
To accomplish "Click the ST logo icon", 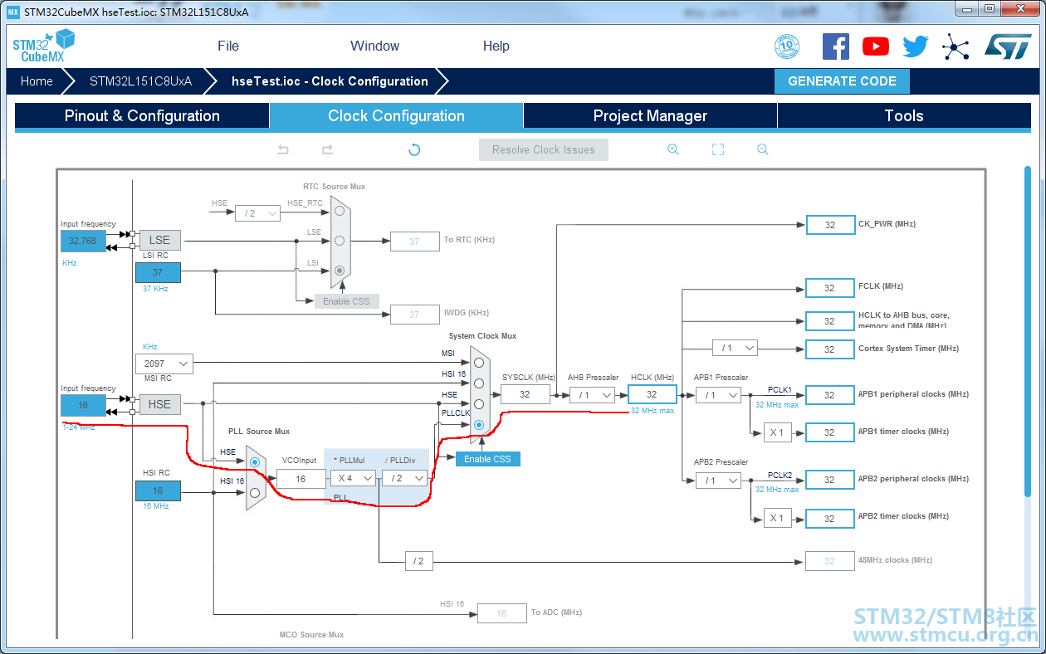I will (1008, 46).
